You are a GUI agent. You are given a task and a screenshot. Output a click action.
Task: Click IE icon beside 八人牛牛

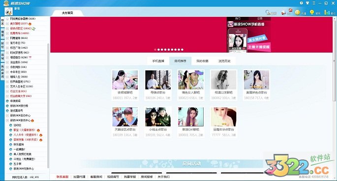pyautogui.click(x=11, y=135)
